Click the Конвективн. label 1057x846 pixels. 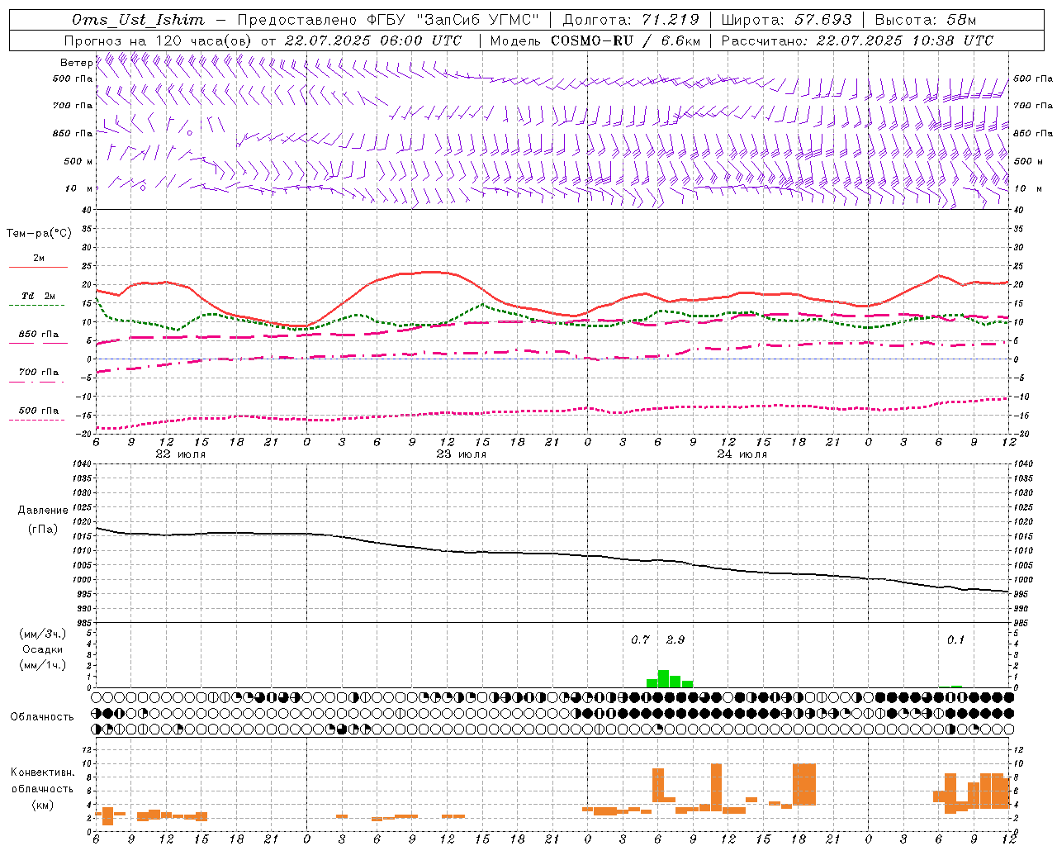(x=43, y=772)
